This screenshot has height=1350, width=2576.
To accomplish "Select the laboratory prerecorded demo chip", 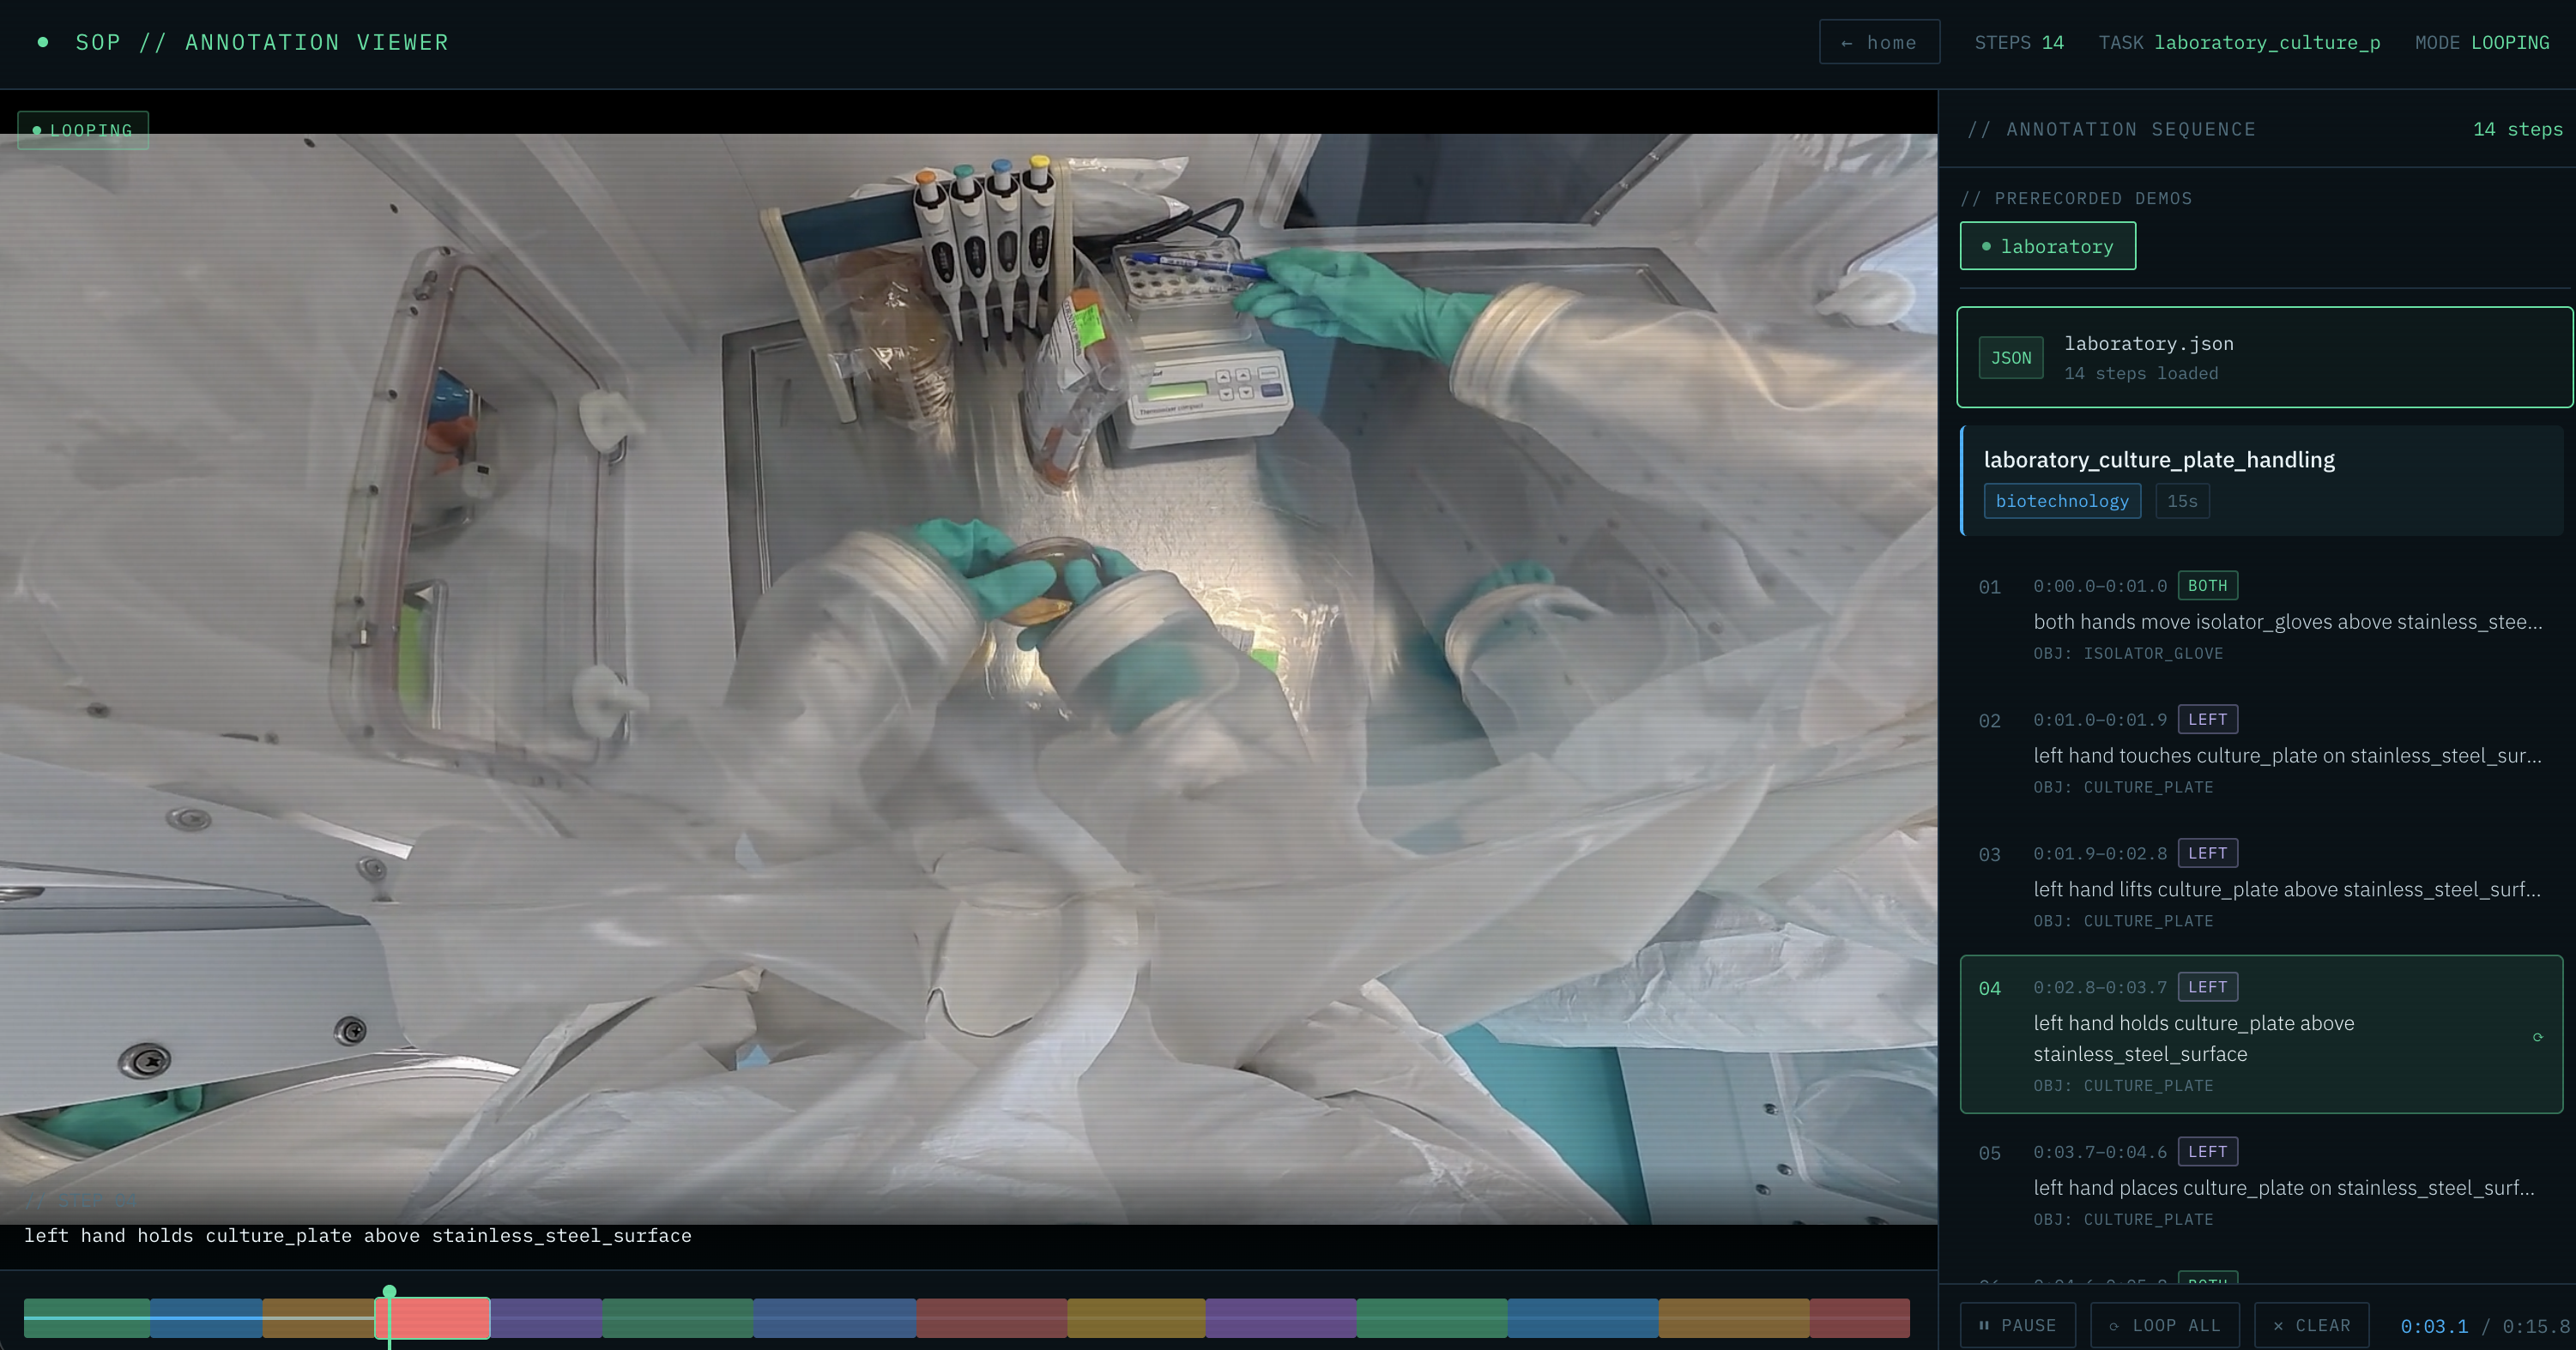I will 2047,246.
